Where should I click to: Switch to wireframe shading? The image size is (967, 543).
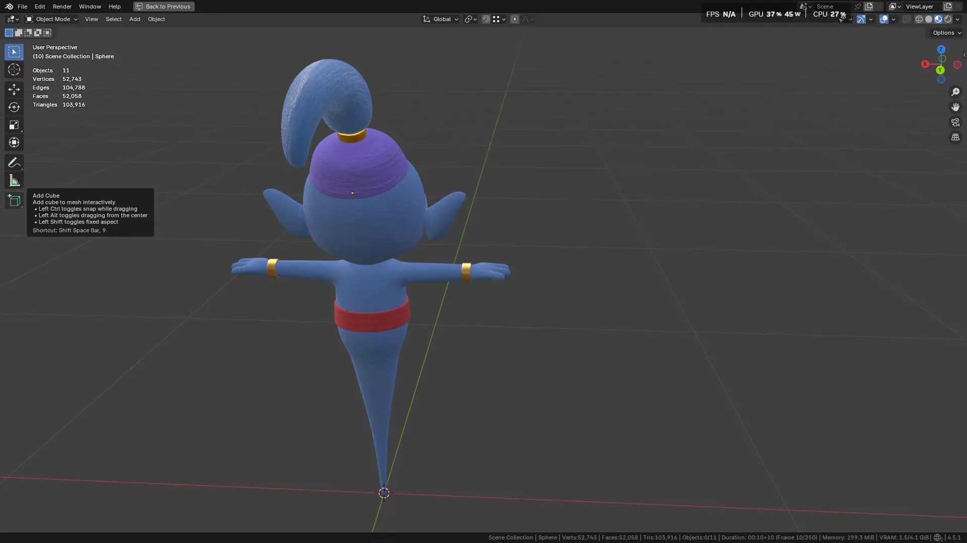click(x=919, y=19)
